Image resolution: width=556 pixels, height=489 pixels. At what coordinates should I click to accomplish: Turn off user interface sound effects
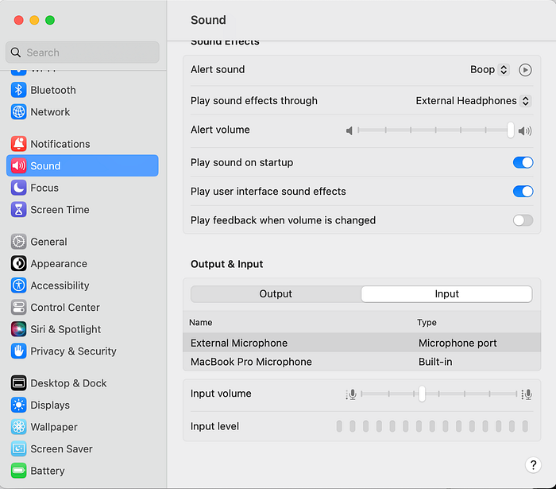point(523,192)
